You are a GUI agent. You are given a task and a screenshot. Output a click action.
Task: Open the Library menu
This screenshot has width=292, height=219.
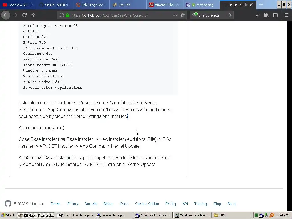click(266, 15)
